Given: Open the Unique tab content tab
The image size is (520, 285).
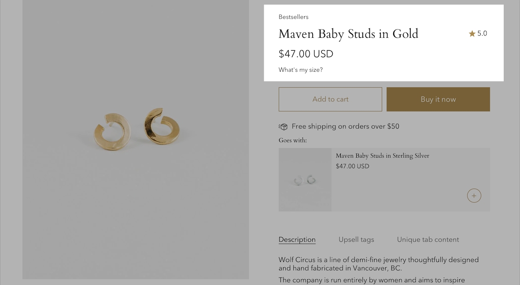Looking at the screenshot, I should pyautogui.click(x=428, y=240).
